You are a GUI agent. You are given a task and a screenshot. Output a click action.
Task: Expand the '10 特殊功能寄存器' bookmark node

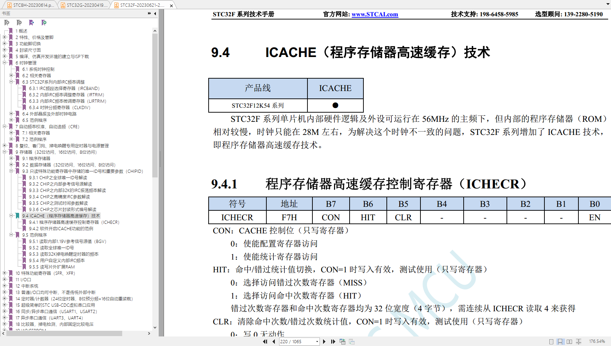pyautogui.click(x=5, y=273)
